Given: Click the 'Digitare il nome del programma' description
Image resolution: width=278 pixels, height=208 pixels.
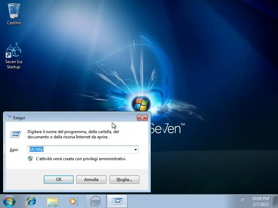Looking at the screenshot, I should tap(73, 134).
